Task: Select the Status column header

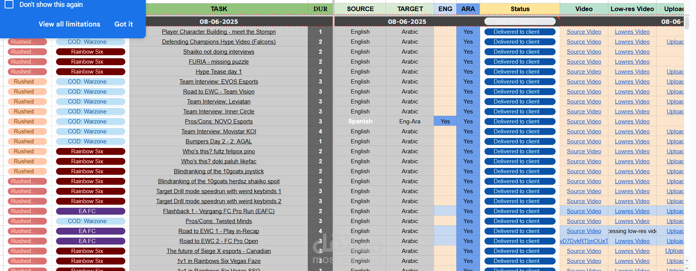Action: pos(520,9)
